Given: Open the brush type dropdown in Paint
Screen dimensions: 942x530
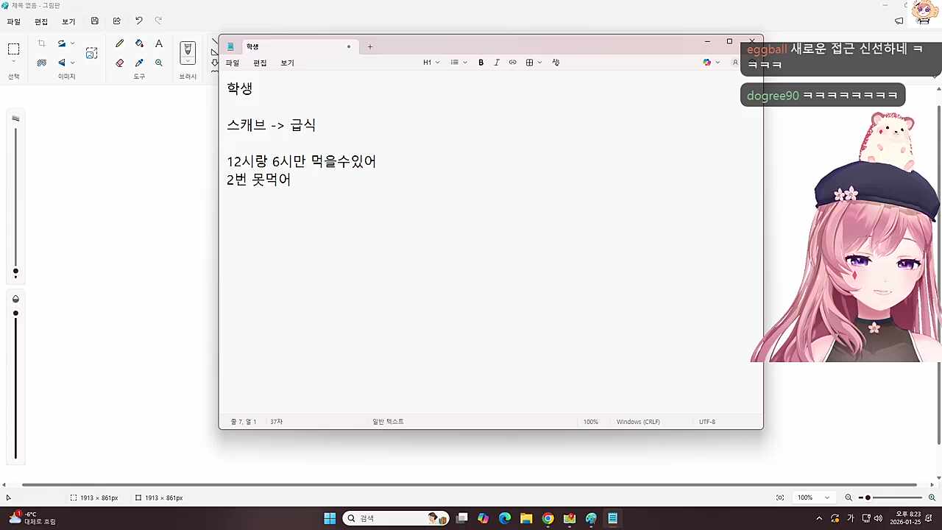Looking at the screenshot, I should click(x=188, y=61).
